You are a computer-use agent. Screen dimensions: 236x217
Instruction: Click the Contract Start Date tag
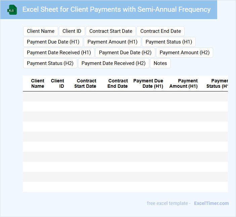(111, 31)
